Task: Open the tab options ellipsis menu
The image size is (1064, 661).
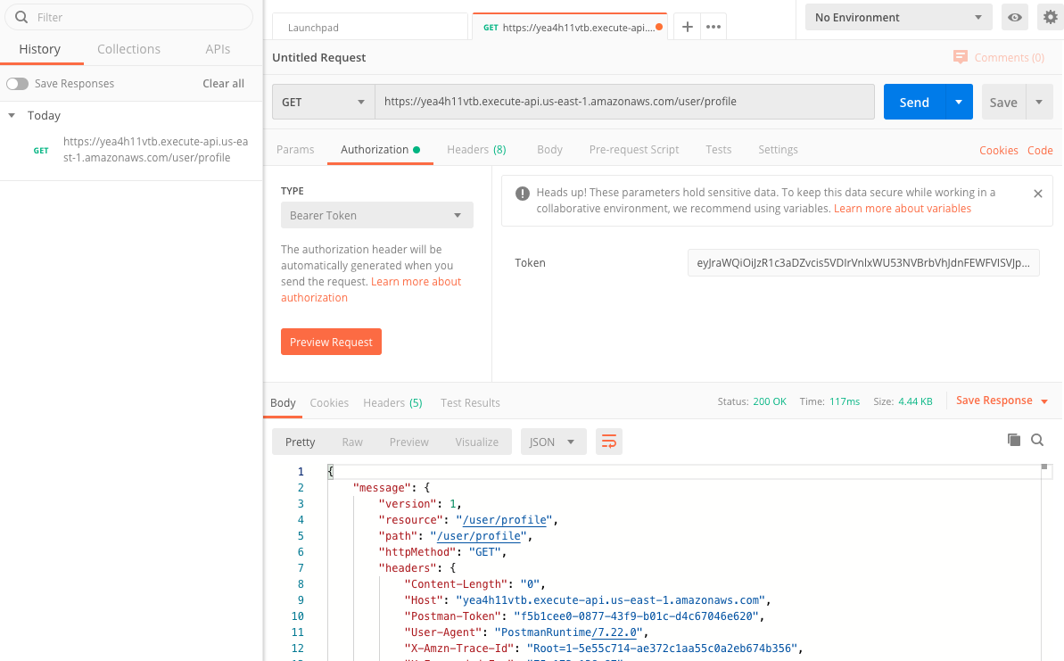Action: (713, 27)
